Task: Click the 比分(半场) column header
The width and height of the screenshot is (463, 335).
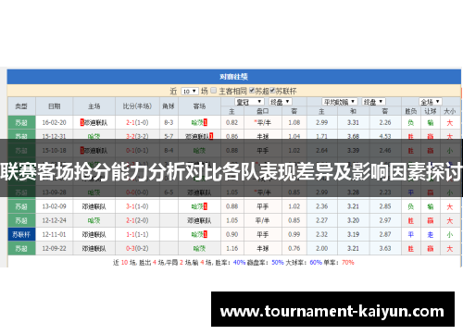Action: pos(137,106)
